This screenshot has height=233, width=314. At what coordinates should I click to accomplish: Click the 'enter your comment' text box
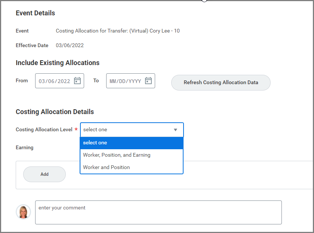pyautogui.click(x=158, y=212)
